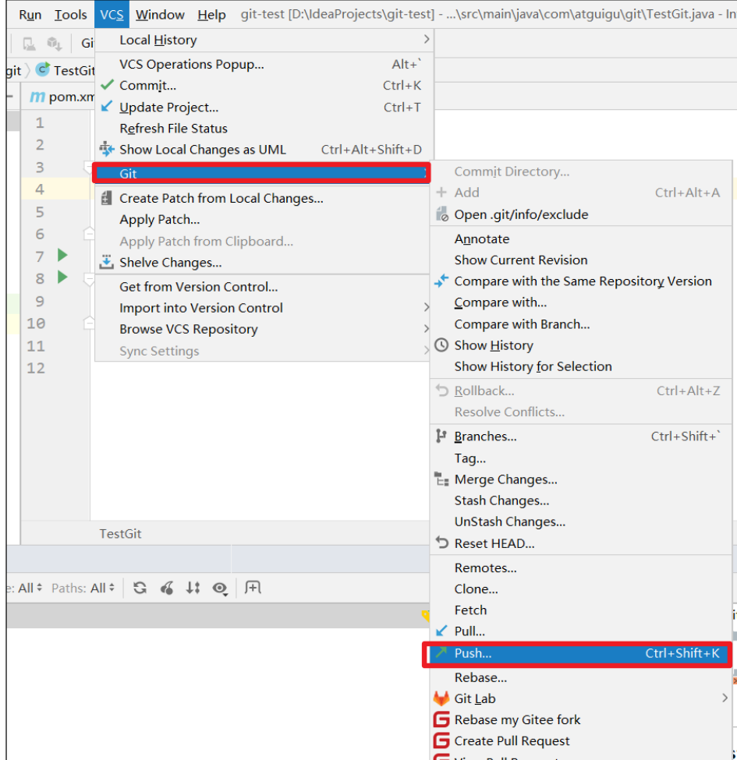Click the toolbar icon left of Git label
Viewport: 737px width, 760px height.
[x=54, y=44]
